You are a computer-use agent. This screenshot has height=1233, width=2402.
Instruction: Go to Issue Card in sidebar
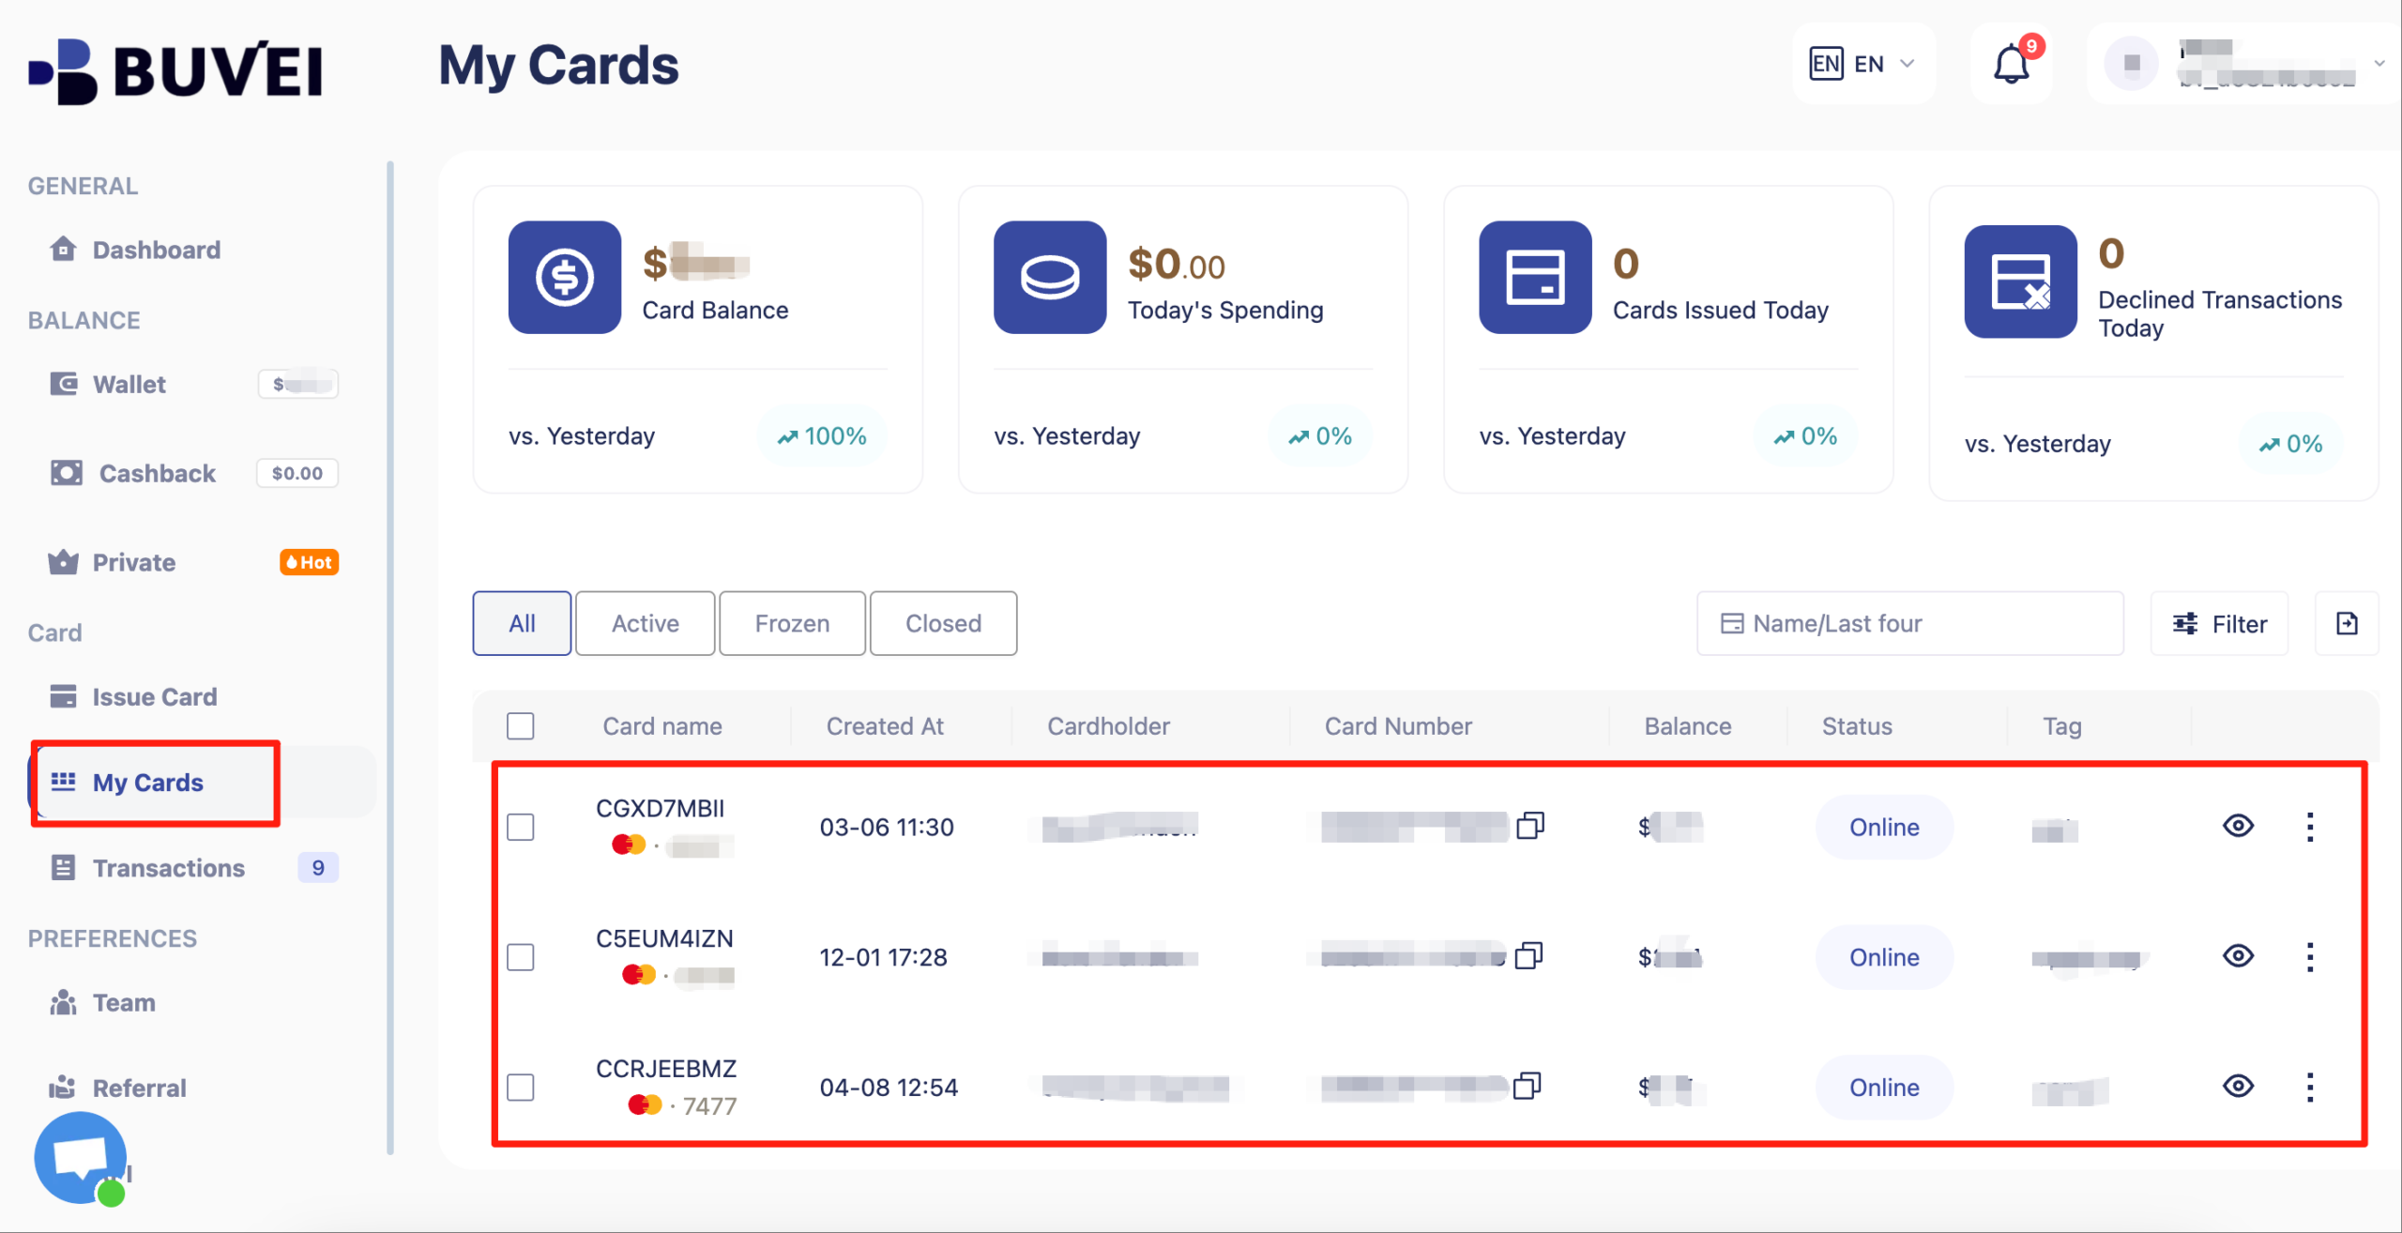[155, 696]
